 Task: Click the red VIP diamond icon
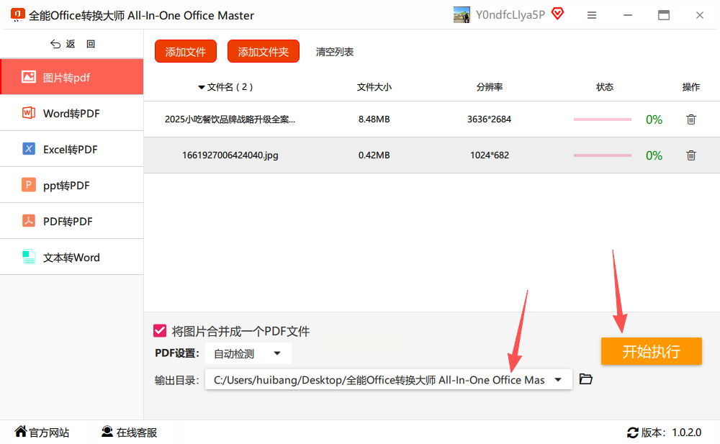[x=557, y=14]
